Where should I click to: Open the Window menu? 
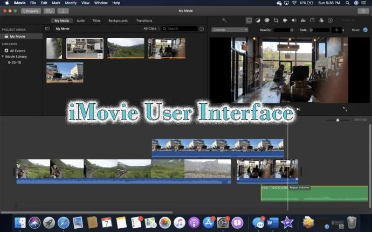pyautogui.click(x=101, y=3)
